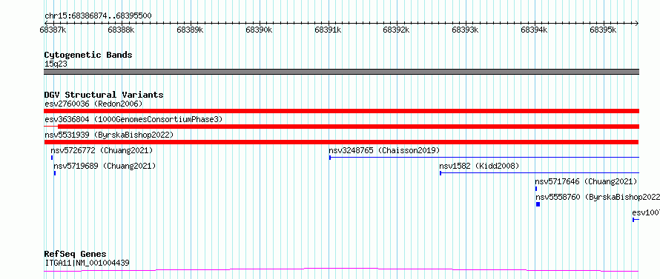This screenshot has width=660, height=279.
Task: Select the gray 15q23 cytogenetic band bar
Action: (x=341, y=72)
